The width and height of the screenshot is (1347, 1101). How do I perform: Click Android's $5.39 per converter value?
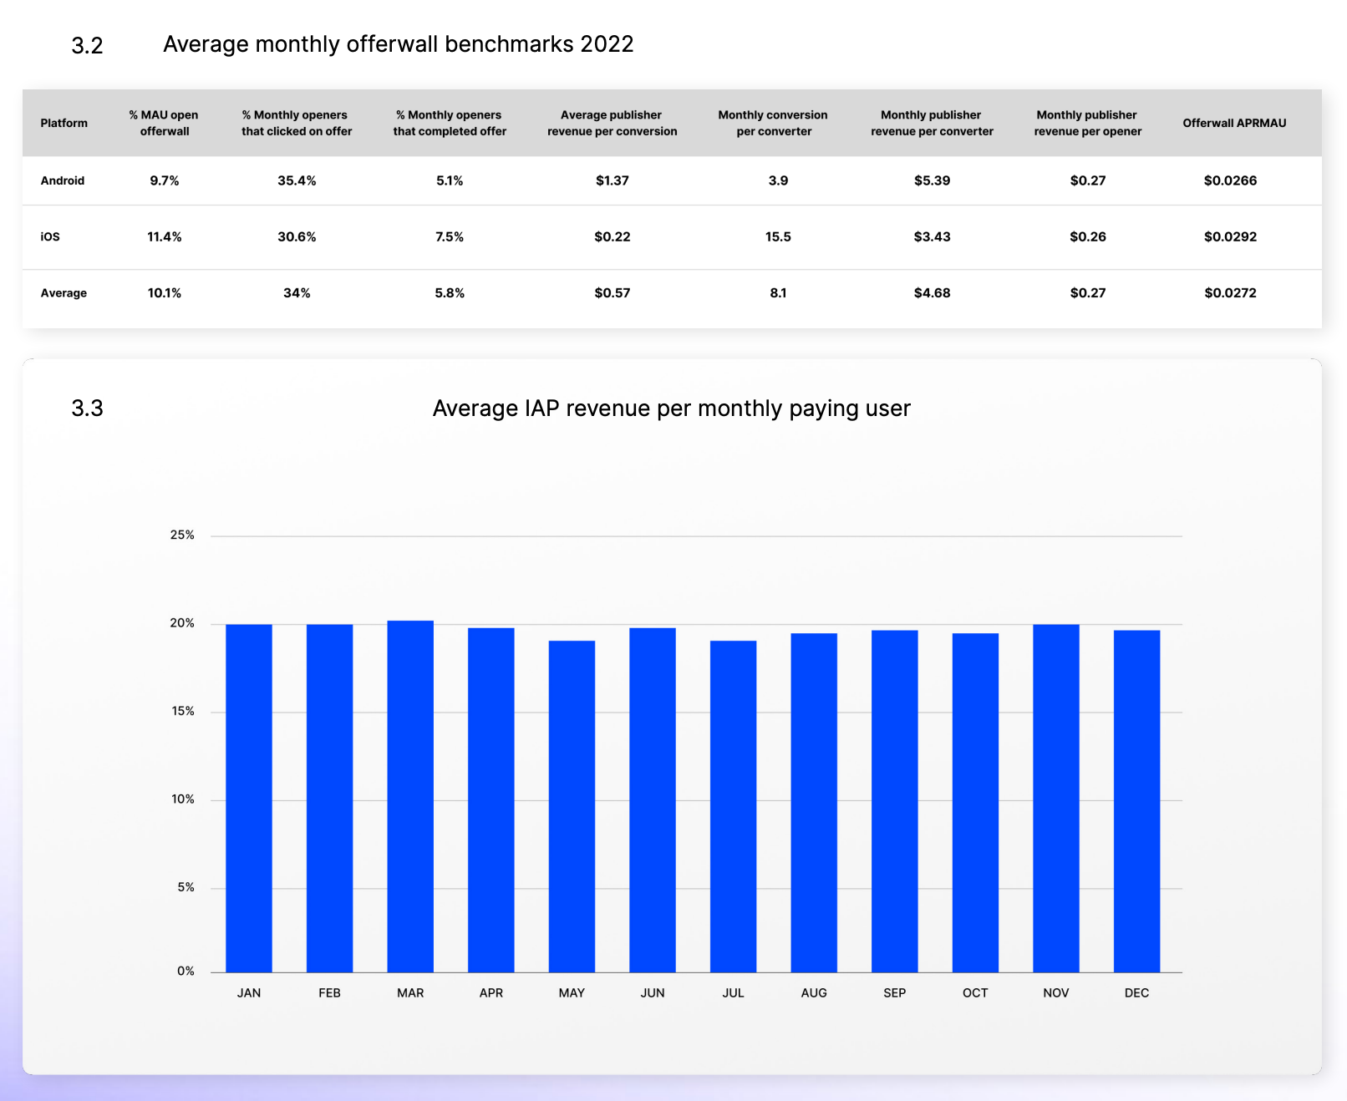pyautogui.click(x=932, y=180)
